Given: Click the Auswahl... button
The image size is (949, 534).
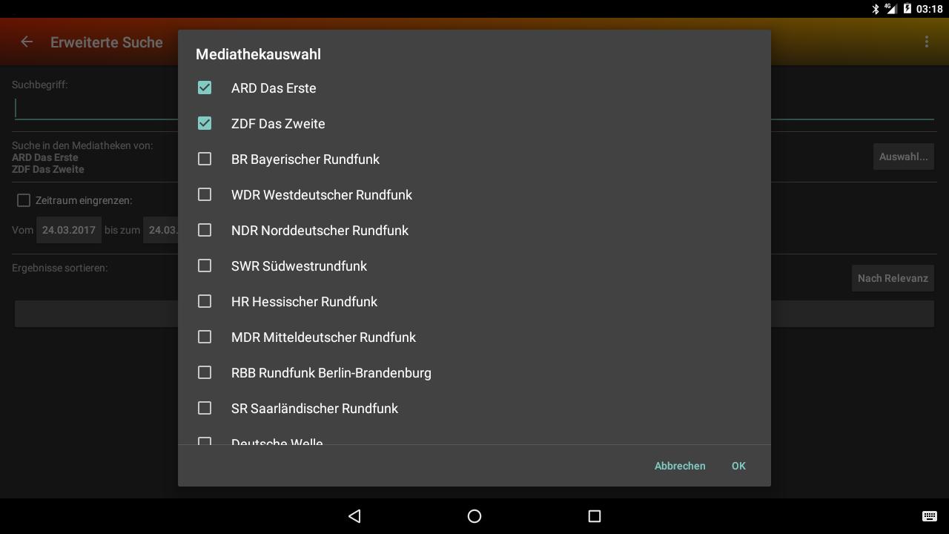Looking at the screenshot, I should click(x=903, y=156).
